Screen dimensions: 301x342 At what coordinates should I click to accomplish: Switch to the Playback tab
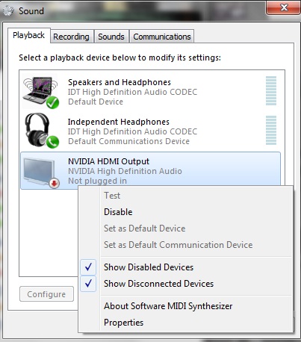pyautogui.click(x=29, y=36)
